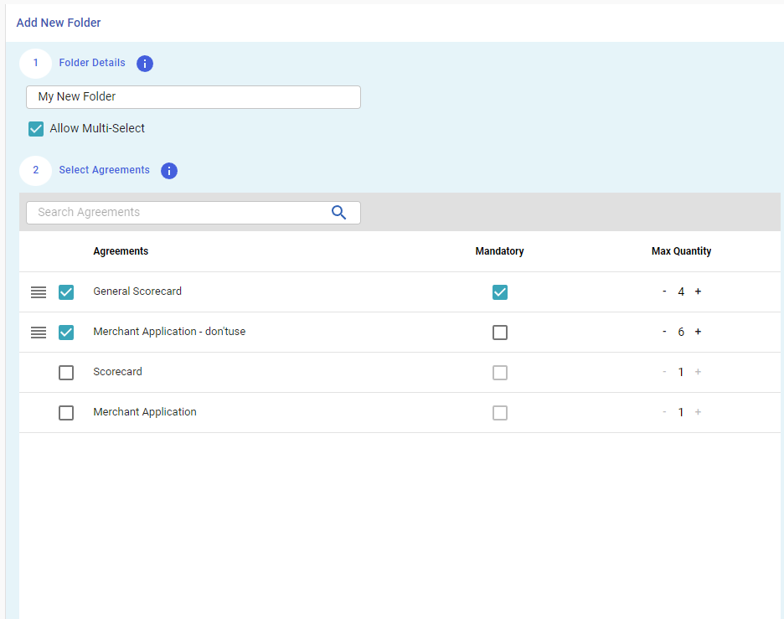784x619 pixels.
Task: Click plus on Scorecard max quantity
Action: coord(698,372)
